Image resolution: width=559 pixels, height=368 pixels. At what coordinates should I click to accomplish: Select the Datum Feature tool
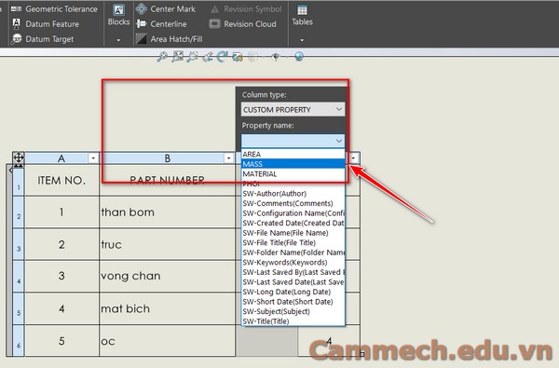pyautogui.click(x=46, y=24)
